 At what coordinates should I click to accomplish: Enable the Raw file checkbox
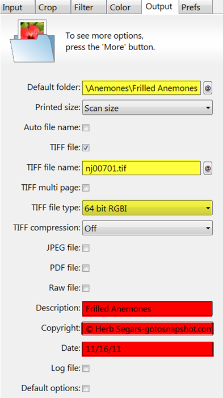[86, 288]
